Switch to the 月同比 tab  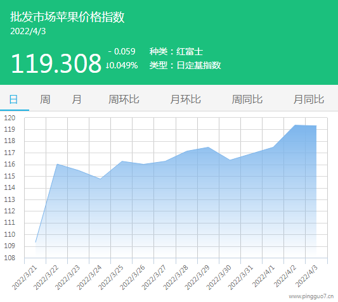click(x=309, y=99)
